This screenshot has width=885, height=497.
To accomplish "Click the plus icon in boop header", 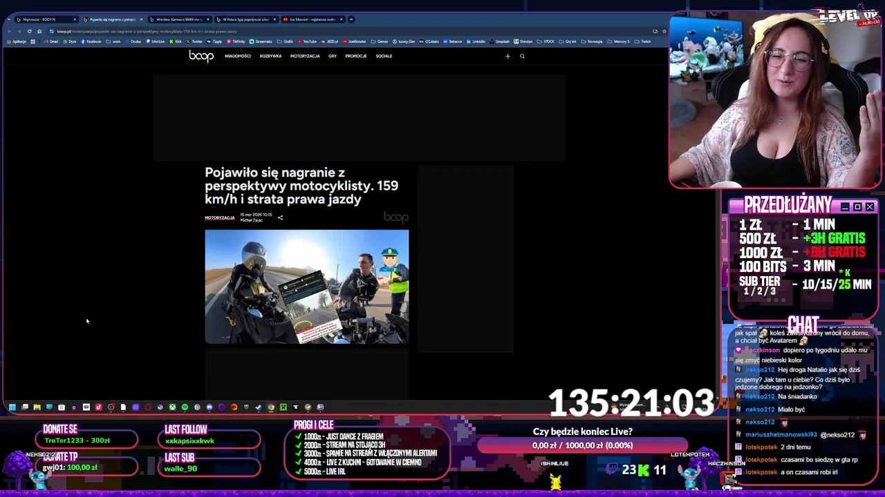I will tap(507, 56).
